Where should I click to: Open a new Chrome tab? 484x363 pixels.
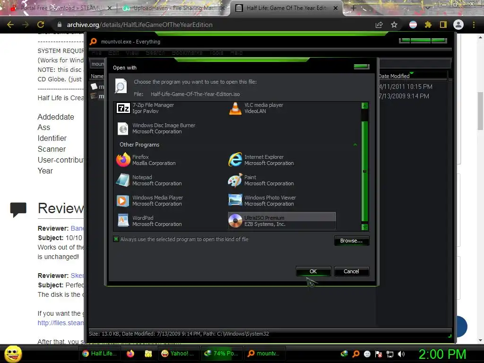point(354,8)
